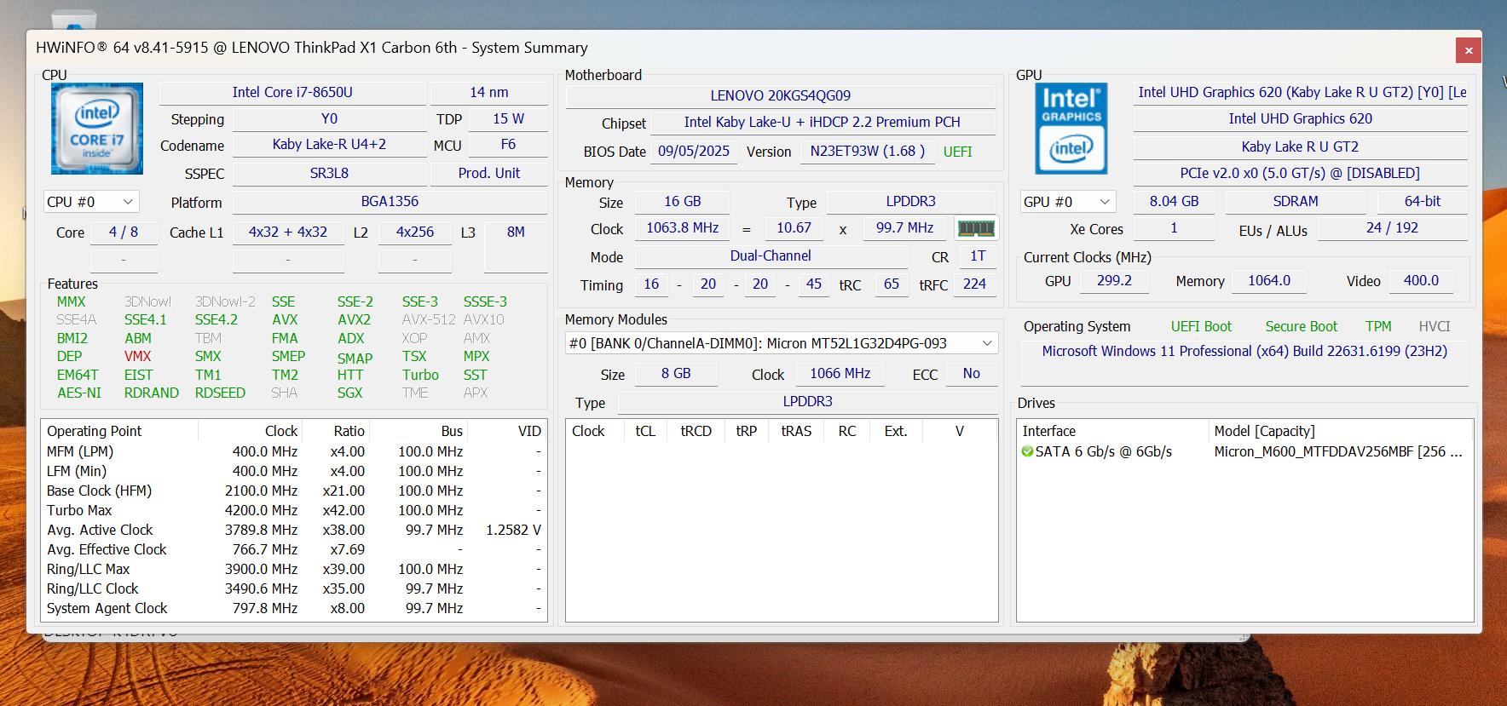Click the HWiNFO window title bar
Viewport: 1507px width, 706px height.
742,48
